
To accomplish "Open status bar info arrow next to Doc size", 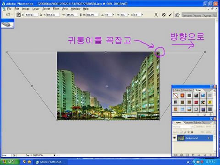I will [x=55, y=155].
